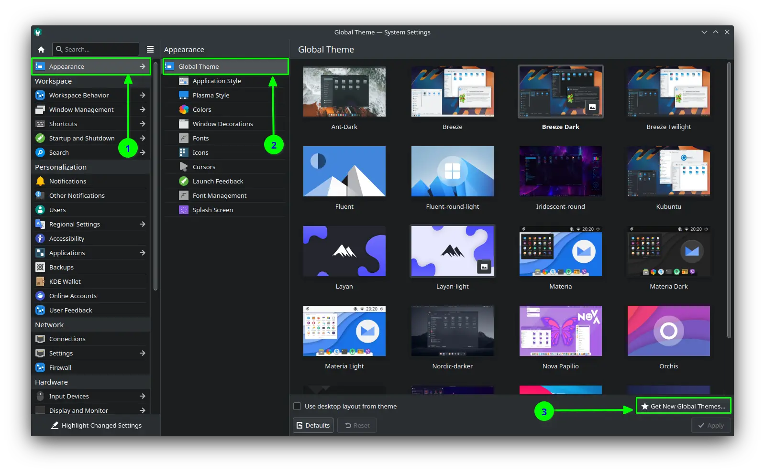Viewport: 765px width, 473px height.
Task: Expand Input Devices arrow
Action: (143, 396)
